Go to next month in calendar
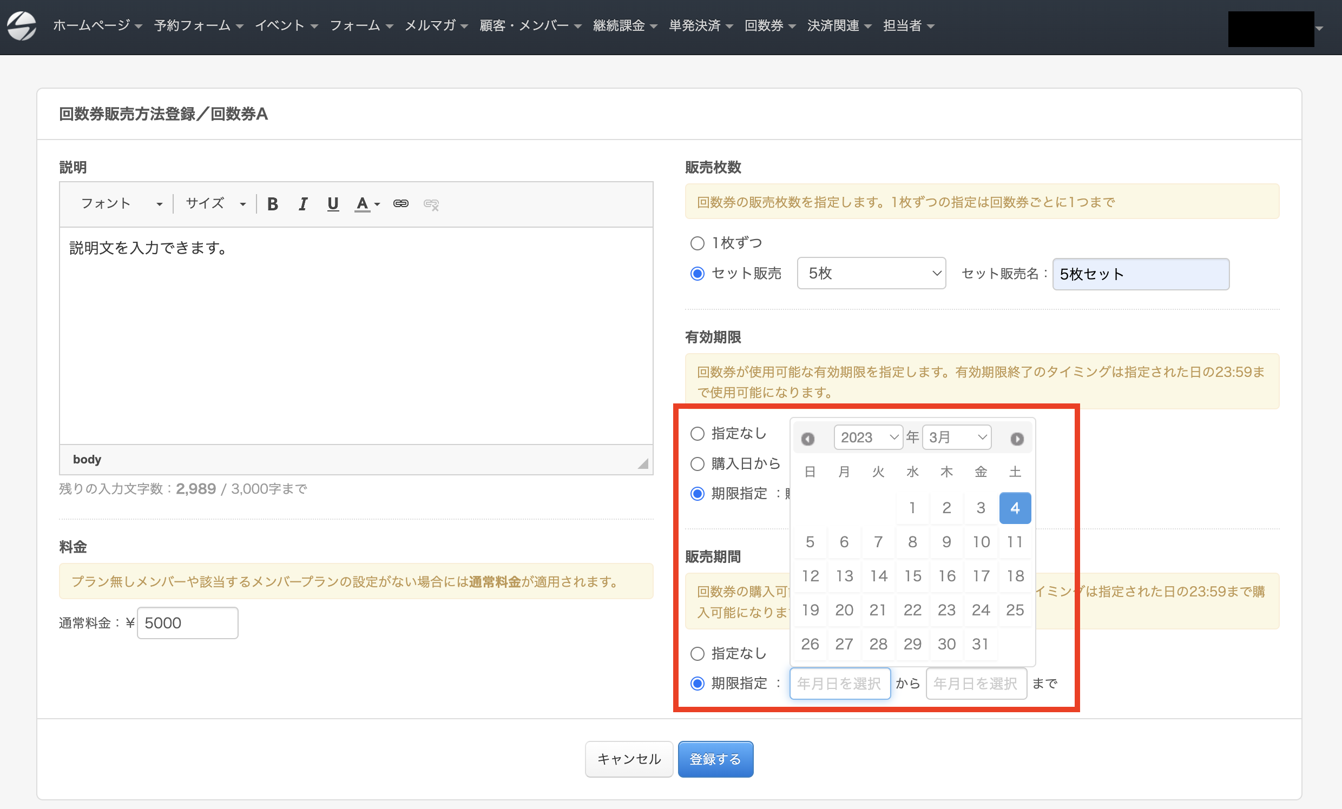The height and width of the screenshot is (809, 1342). click(x=1017, y=439)
